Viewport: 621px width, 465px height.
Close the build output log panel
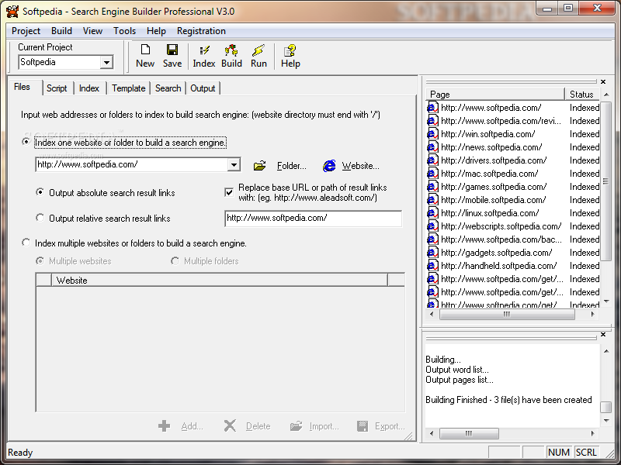603,335
